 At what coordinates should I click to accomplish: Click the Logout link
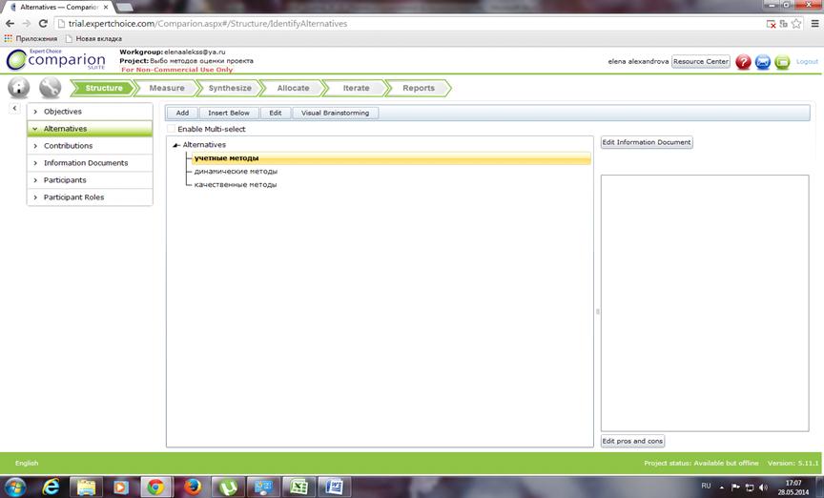[807, 62]
